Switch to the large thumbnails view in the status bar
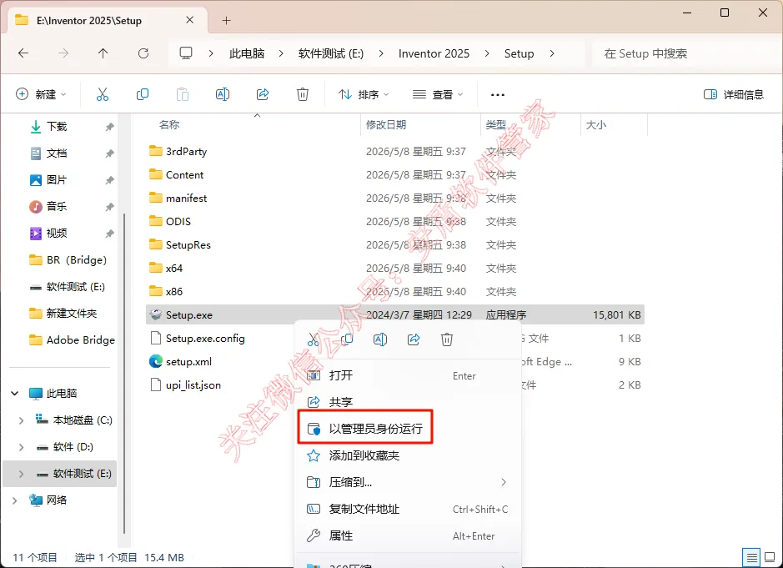The width and height of the screenshot is (783, 568). 770,557
